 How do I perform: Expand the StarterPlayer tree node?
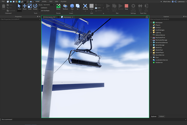pyautogui.click(x=151, y=52)
